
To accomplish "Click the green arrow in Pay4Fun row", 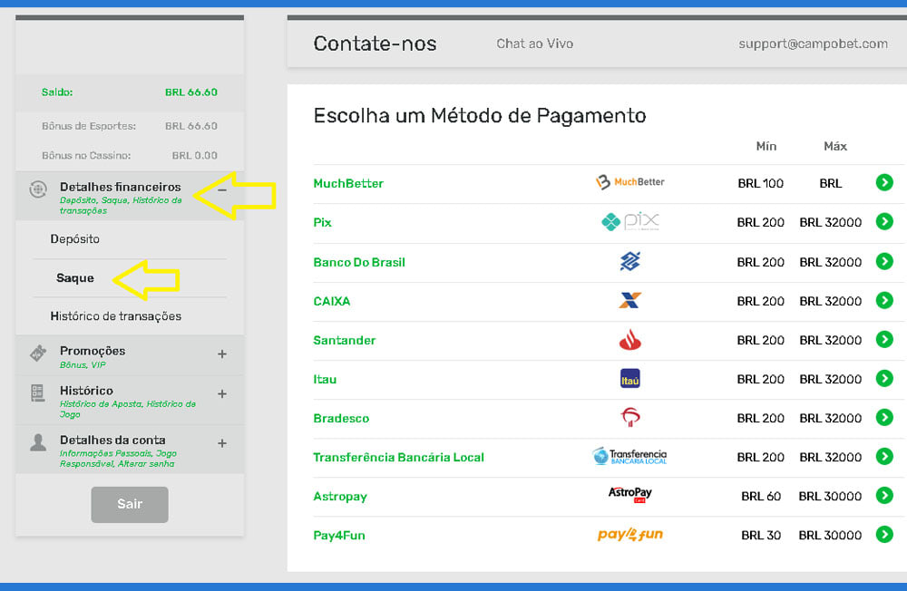I will pyautogui.click(x=883, y=534).
